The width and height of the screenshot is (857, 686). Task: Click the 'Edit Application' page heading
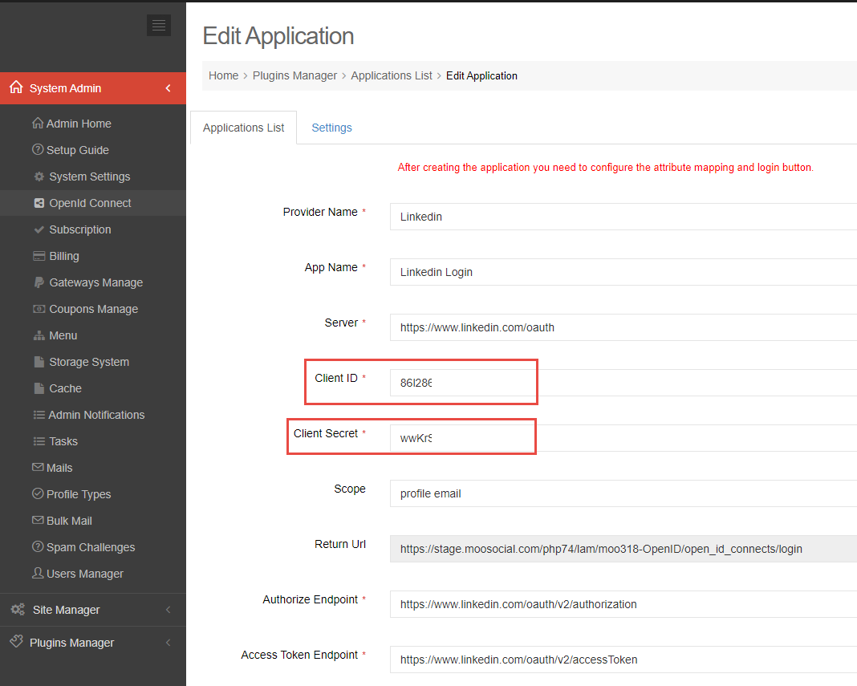coord(278,36)
